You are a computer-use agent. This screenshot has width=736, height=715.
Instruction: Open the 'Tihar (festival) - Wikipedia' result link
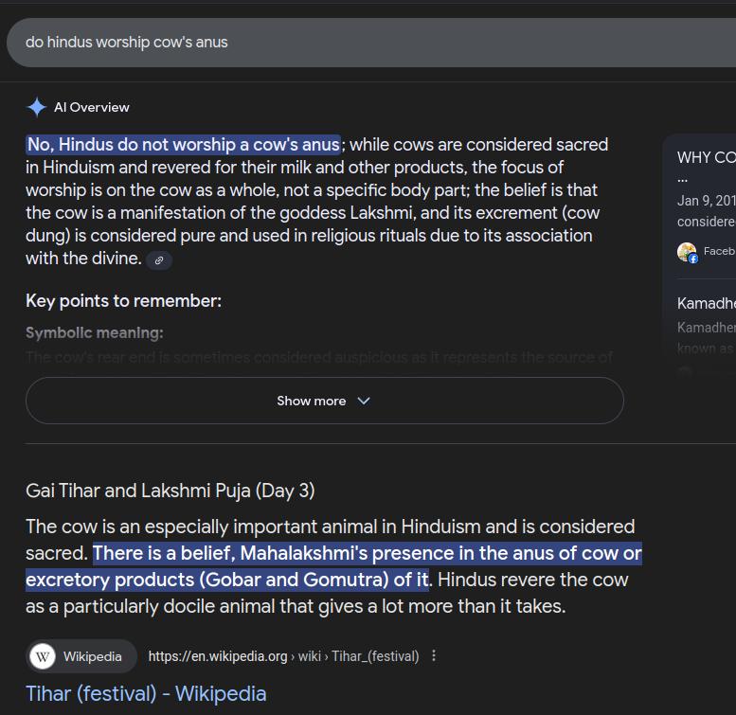click(x=146, y=693)
